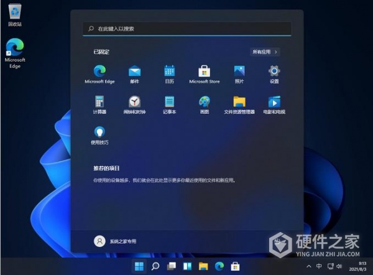Open Task View on taskbar
Viewport: 373px width, 275px height.
(172, 266)
